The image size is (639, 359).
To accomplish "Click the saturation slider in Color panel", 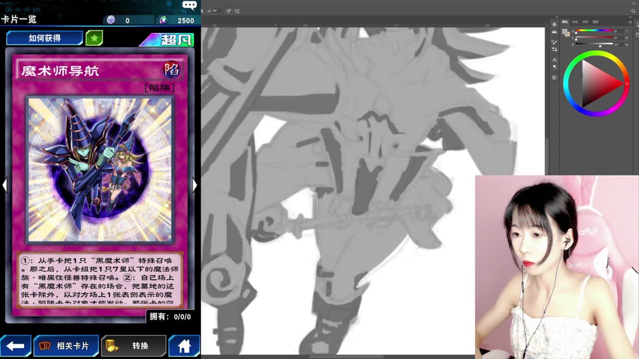I will pos(595,37).
